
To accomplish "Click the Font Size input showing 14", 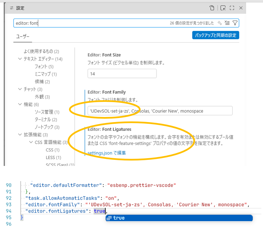I will coord(122,74).
